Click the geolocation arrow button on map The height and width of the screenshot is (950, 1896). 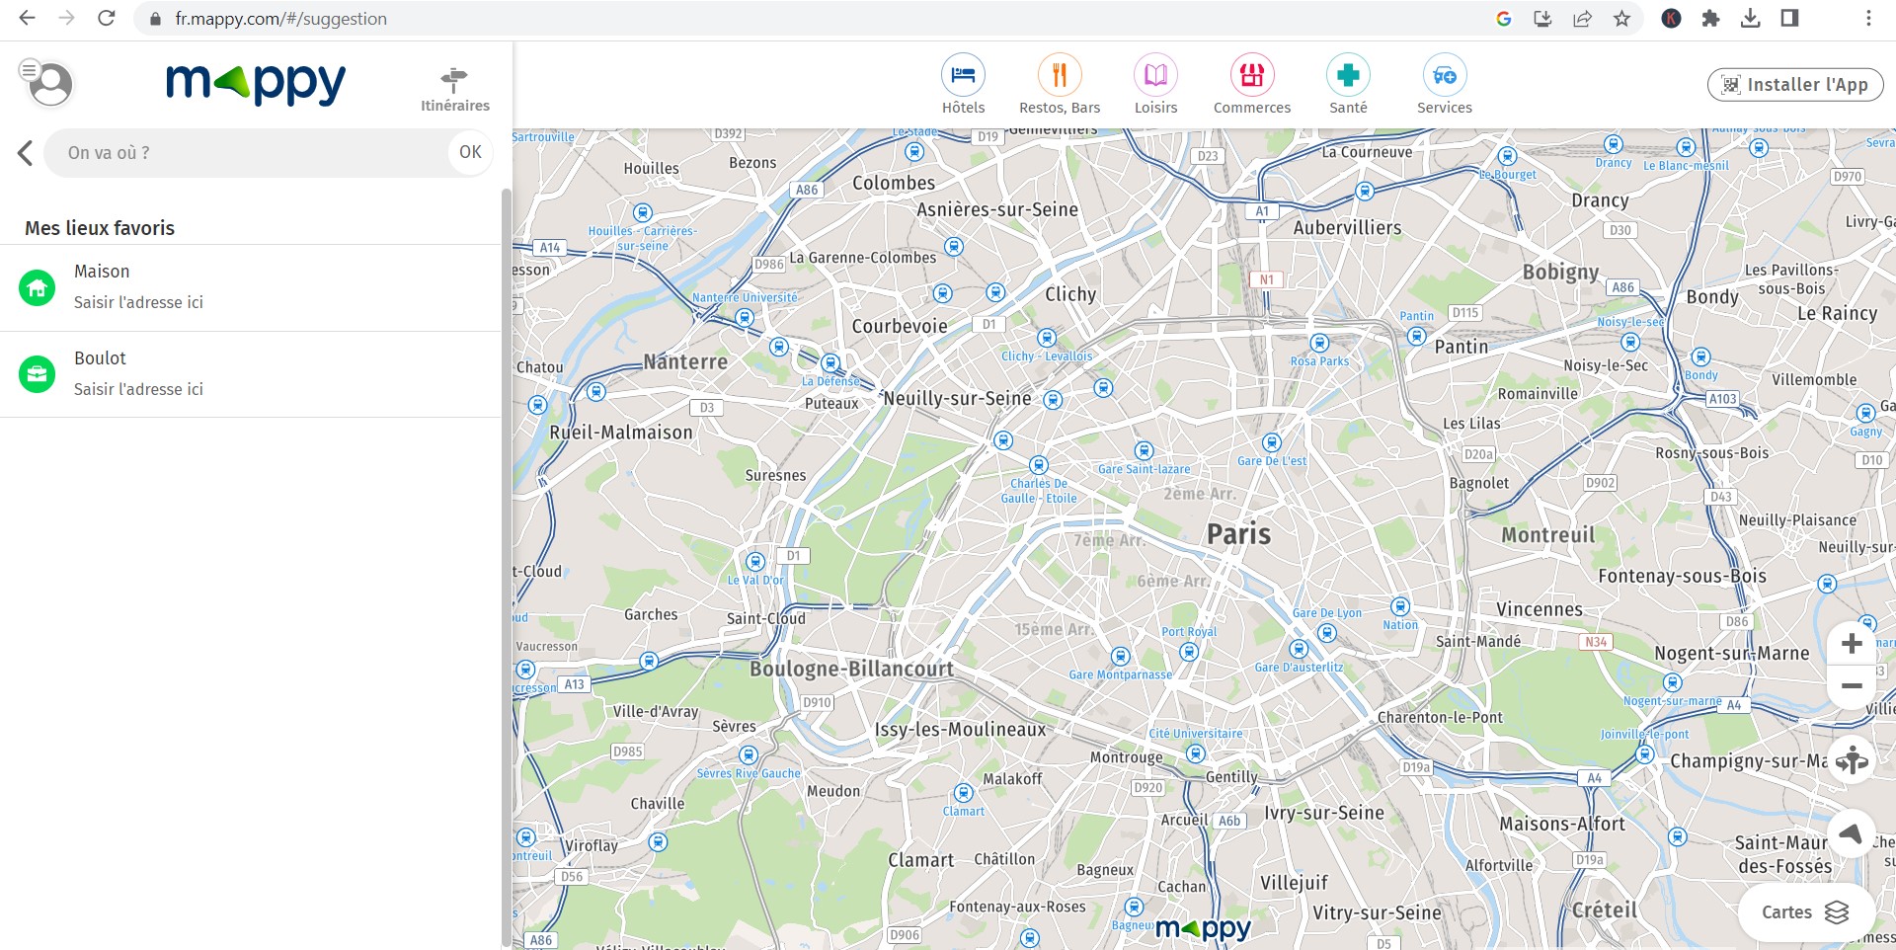tap(1851, 833)
